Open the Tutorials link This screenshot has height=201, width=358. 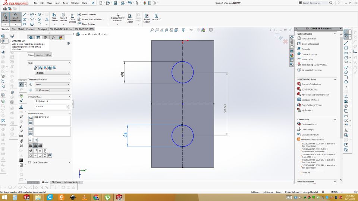coord(305,49)
